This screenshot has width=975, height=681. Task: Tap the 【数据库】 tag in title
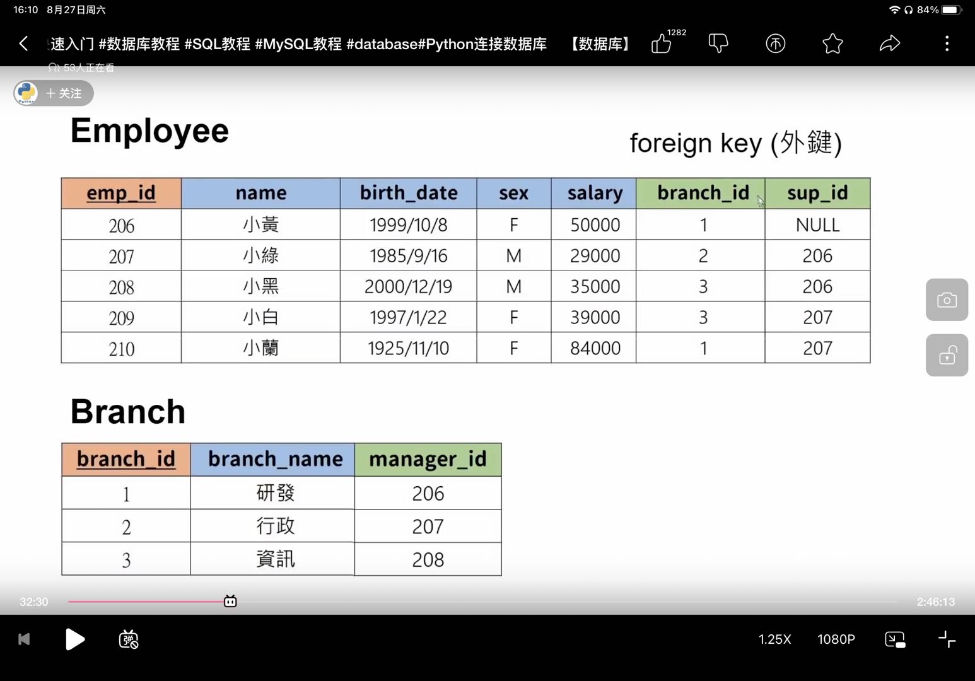coord(600,44)
